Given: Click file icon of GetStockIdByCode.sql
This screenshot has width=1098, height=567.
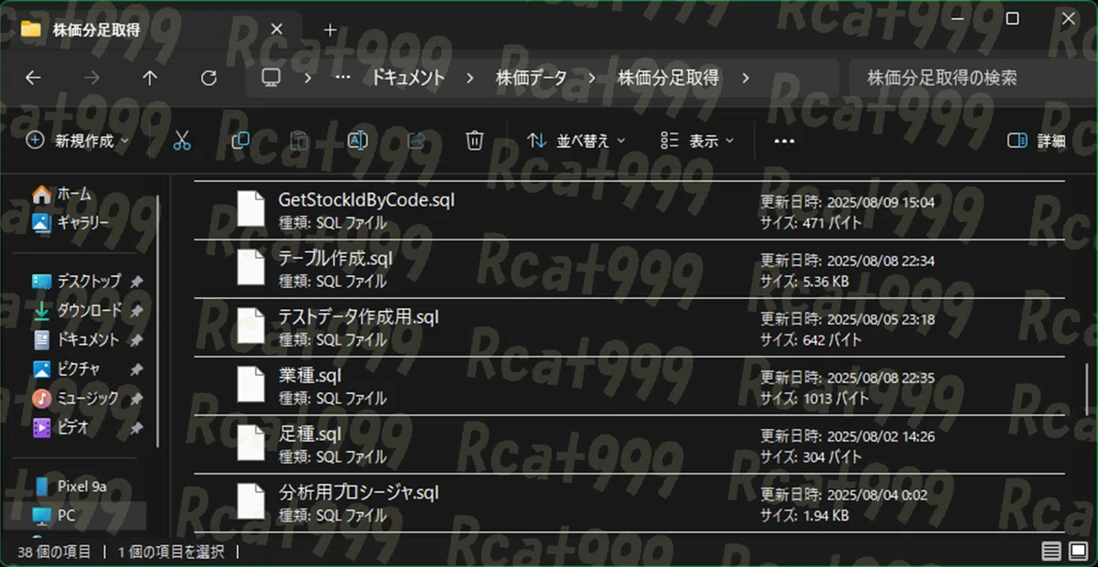Looking at the screenshot, I should (251, 209).
